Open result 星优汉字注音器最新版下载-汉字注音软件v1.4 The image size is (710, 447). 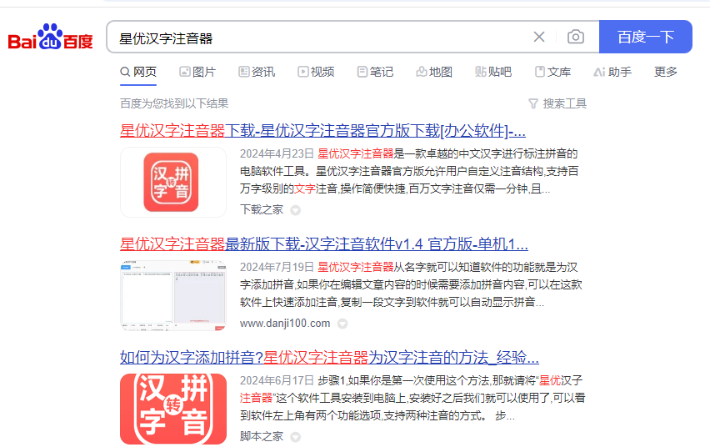(x=324, y=244)
